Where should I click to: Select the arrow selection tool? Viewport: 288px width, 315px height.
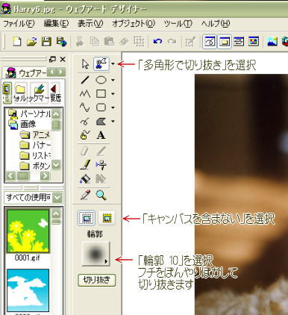(x=85, y=64)
